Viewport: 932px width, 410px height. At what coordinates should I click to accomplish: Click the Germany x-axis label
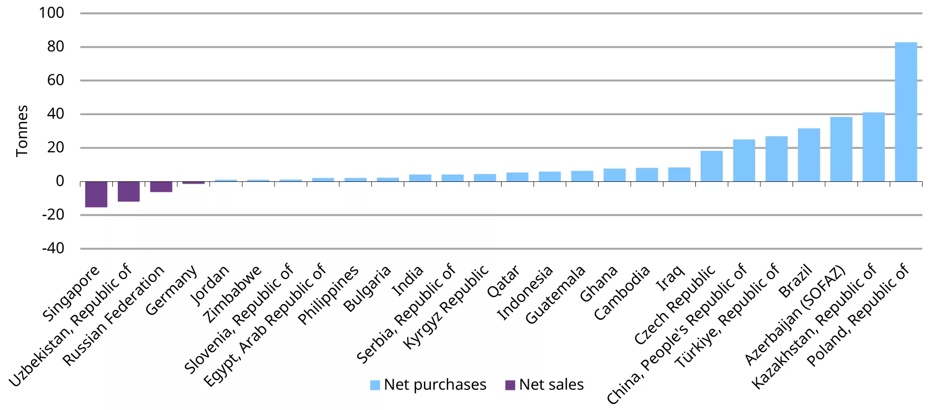click(172, 290)
